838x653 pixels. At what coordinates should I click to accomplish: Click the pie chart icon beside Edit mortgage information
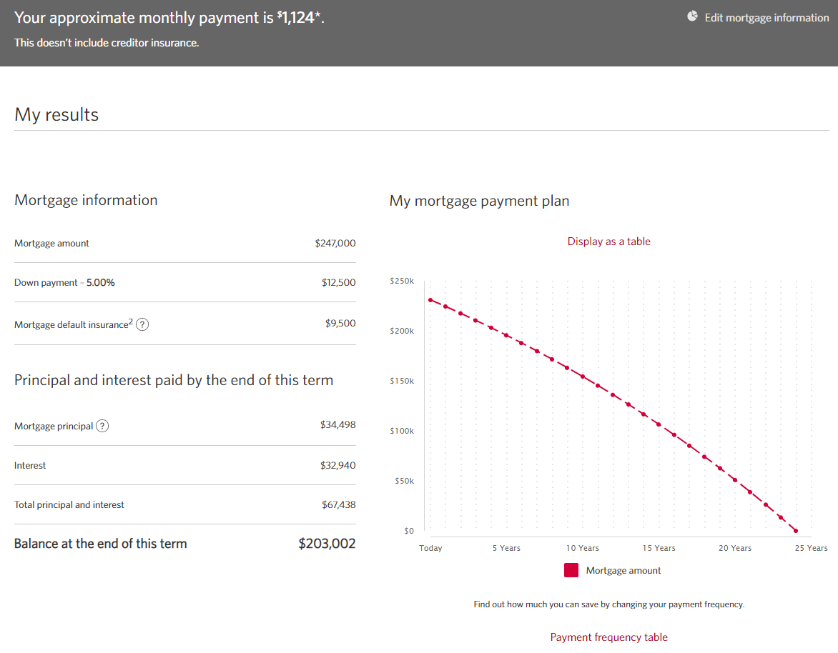coord(692,16)
